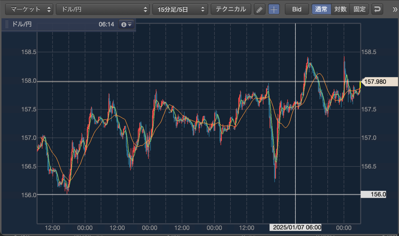Click the undo return arrow icon
The height and width of the screenshot is (236, 399).
pyautogui.click(x=377, y=9)
